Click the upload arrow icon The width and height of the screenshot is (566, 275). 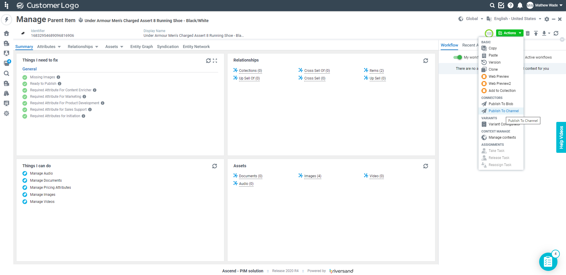click(536, 33)
